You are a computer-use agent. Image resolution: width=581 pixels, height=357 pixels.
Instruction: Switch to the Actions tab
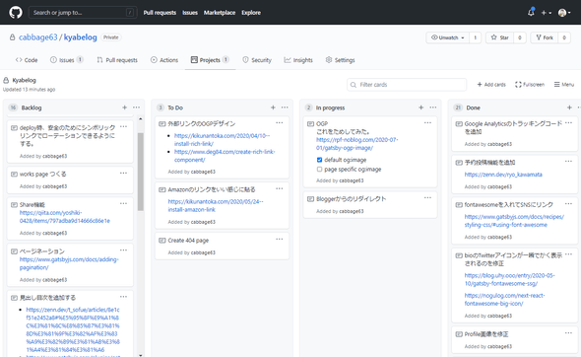coord(164,60)
